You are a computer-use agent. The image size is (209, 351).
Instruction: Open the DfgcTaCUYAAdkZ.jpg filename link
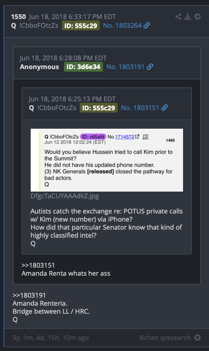pyautogui.click(x=65, y=196)
